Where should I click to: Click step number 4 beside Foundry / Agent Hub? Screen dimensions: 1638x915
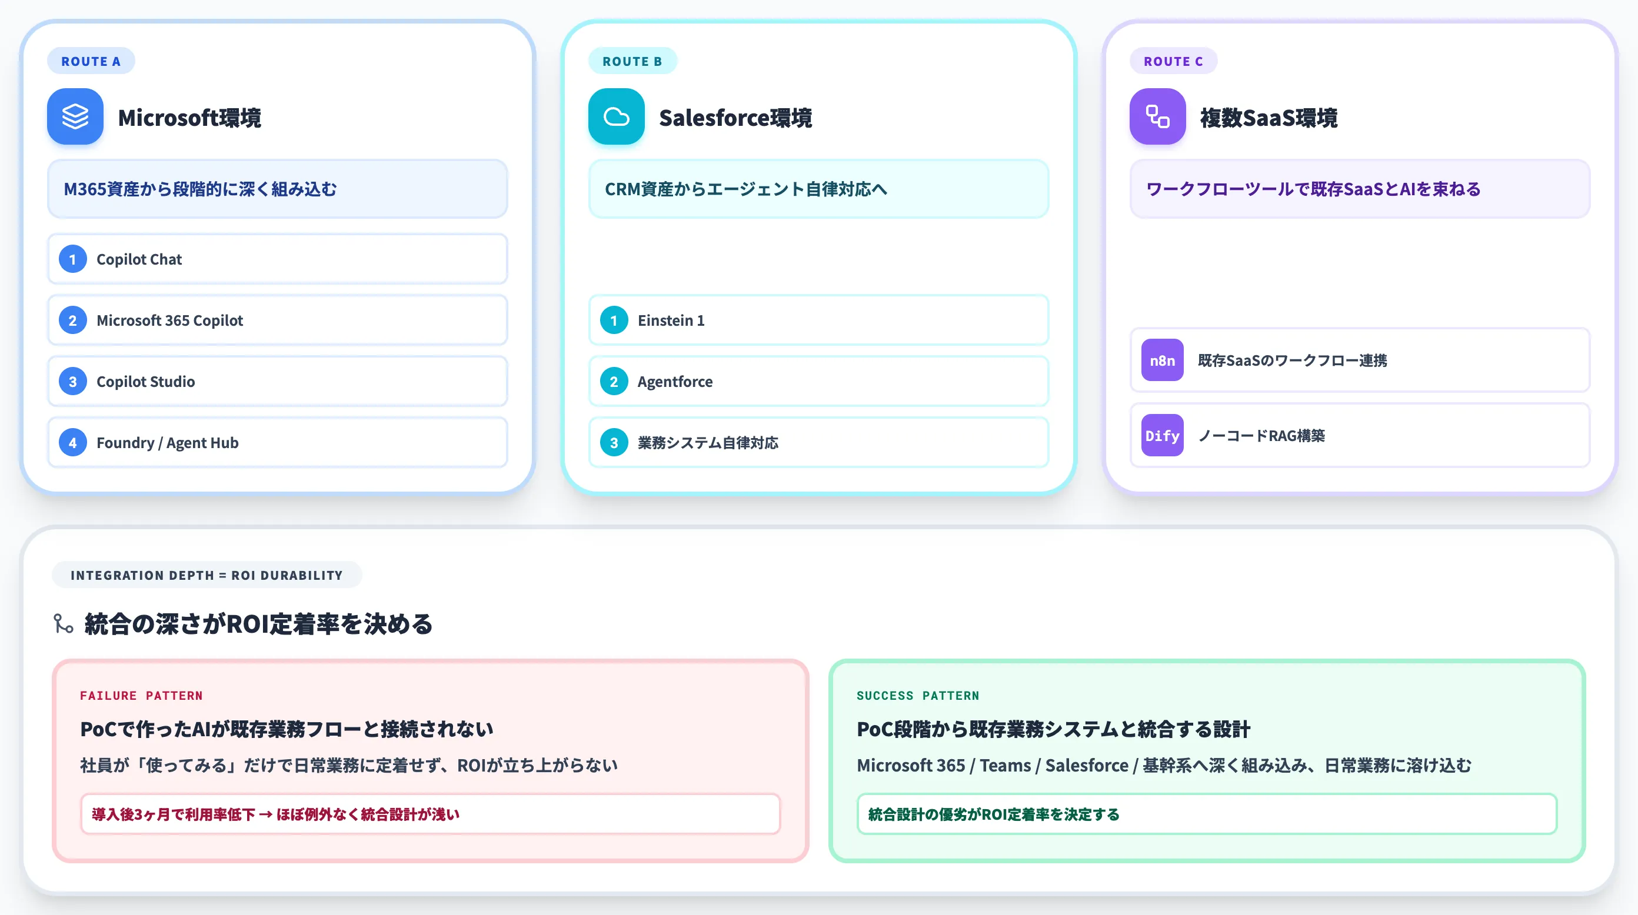coord(72,443)
